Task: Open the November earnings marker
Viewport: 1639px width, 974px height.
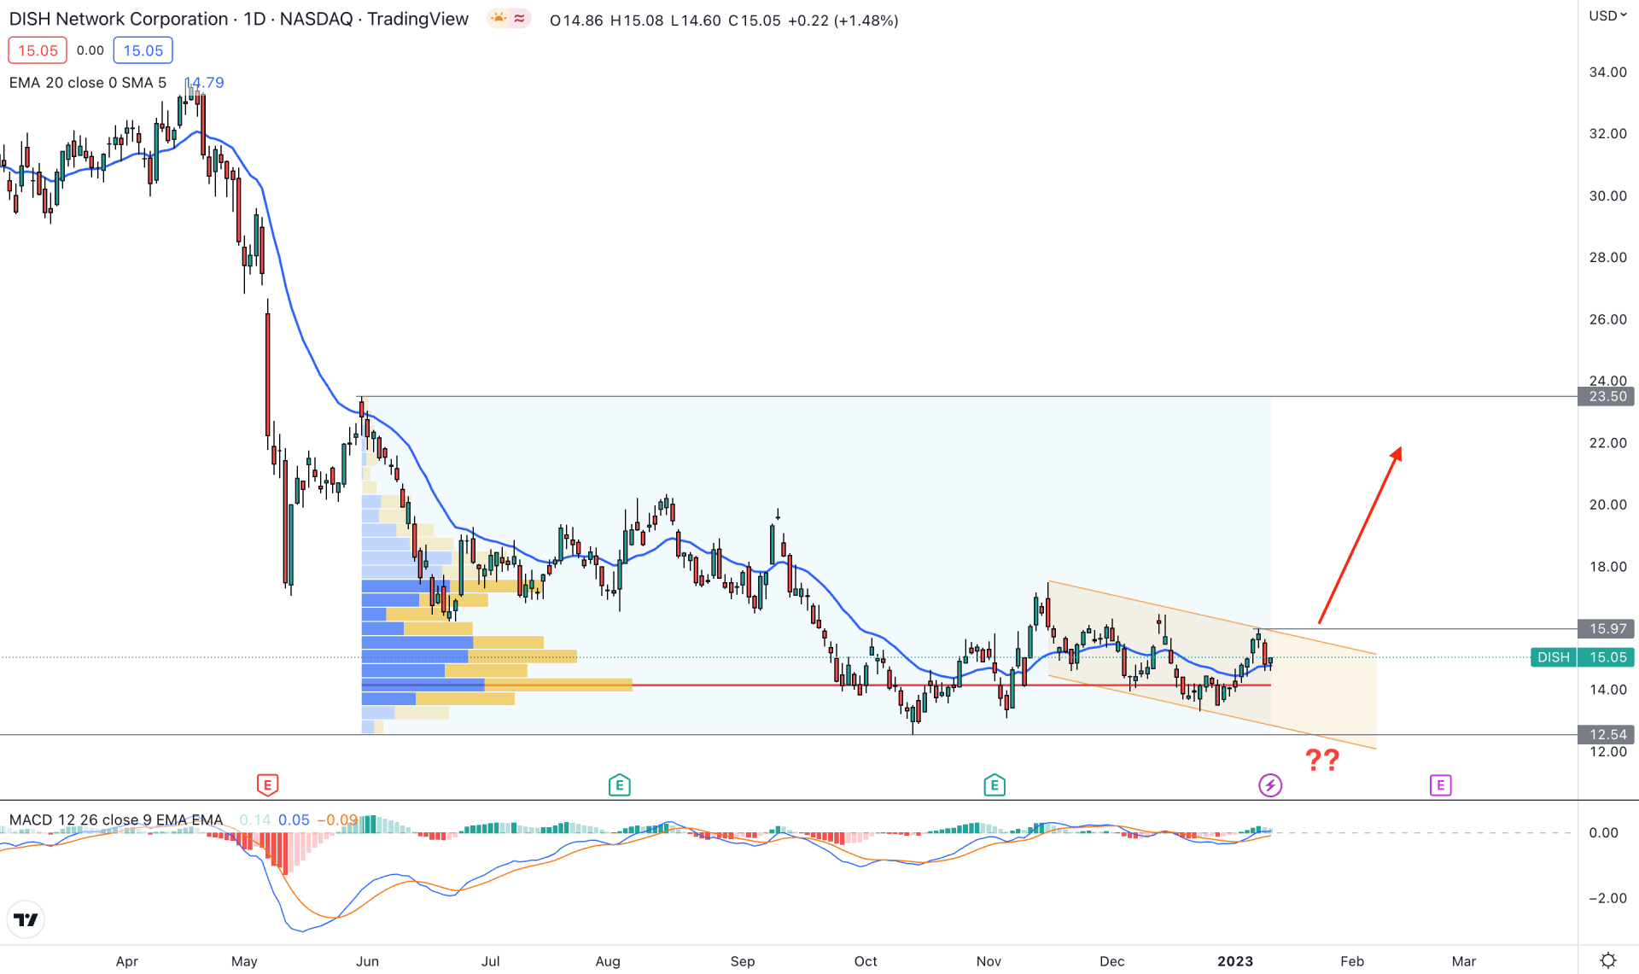Action: (x=994, y=784)
